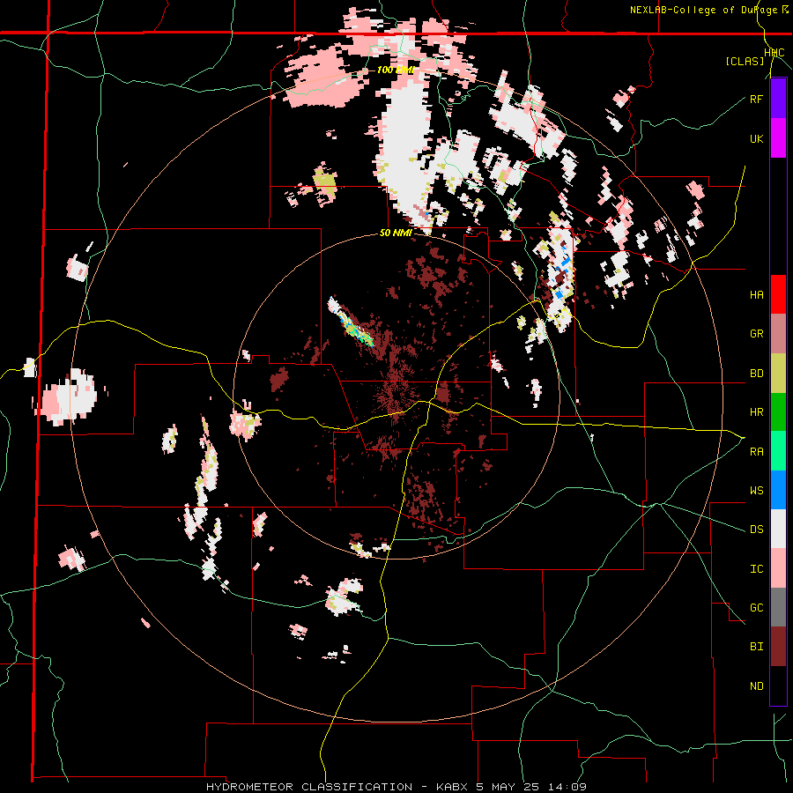Click the ND legend label
793x793 pixels.
[756, 686]
